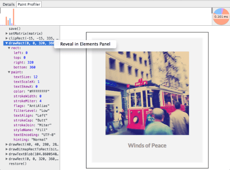
Task: Choose Reveal in Elements Panel
Action: tap(85, 44)
